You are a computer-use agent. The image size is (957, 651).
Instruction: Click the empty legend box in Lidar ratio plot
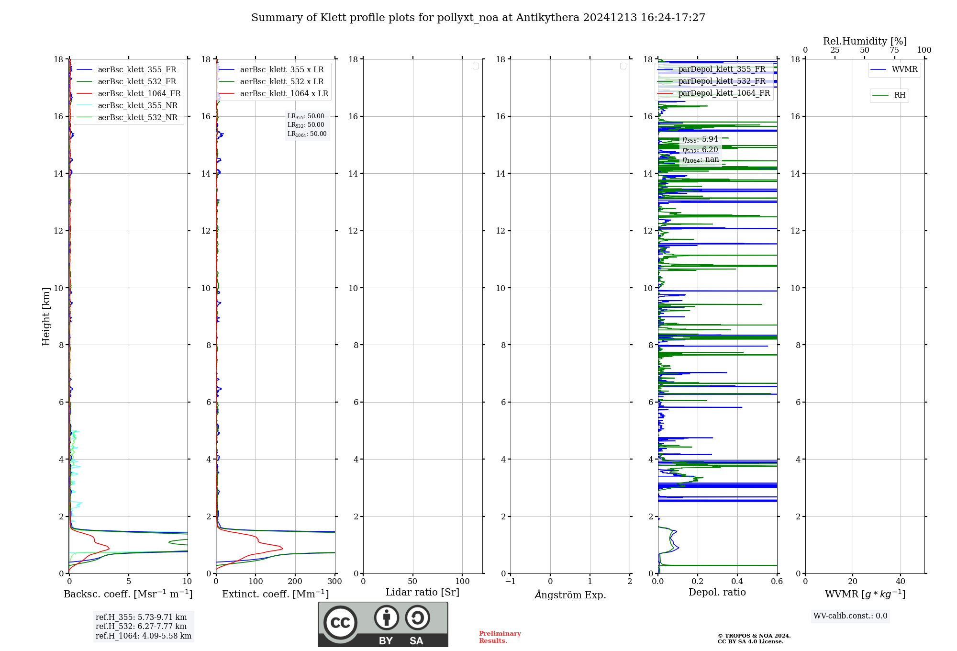(476, 66)
